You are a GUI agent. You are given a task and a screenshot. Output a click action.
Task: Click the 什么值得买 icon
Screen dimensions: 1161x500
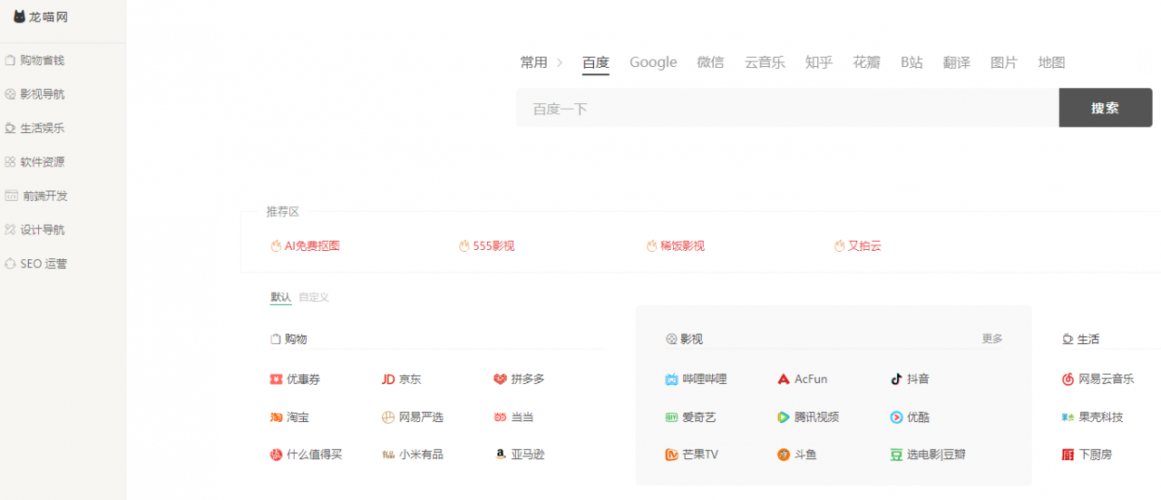tap(276, 455)
